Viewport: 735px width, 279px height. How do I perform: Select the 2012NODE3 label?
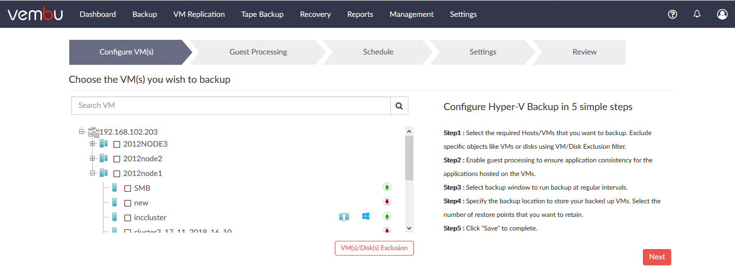145,144
